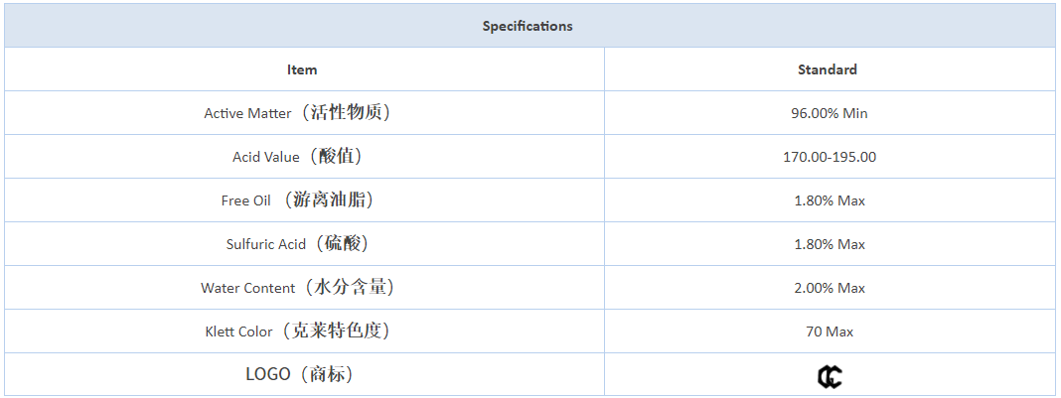This screenshot has width=1061, height=398.
Task: Select the LOGO label cell
Action: pos(305,374)
